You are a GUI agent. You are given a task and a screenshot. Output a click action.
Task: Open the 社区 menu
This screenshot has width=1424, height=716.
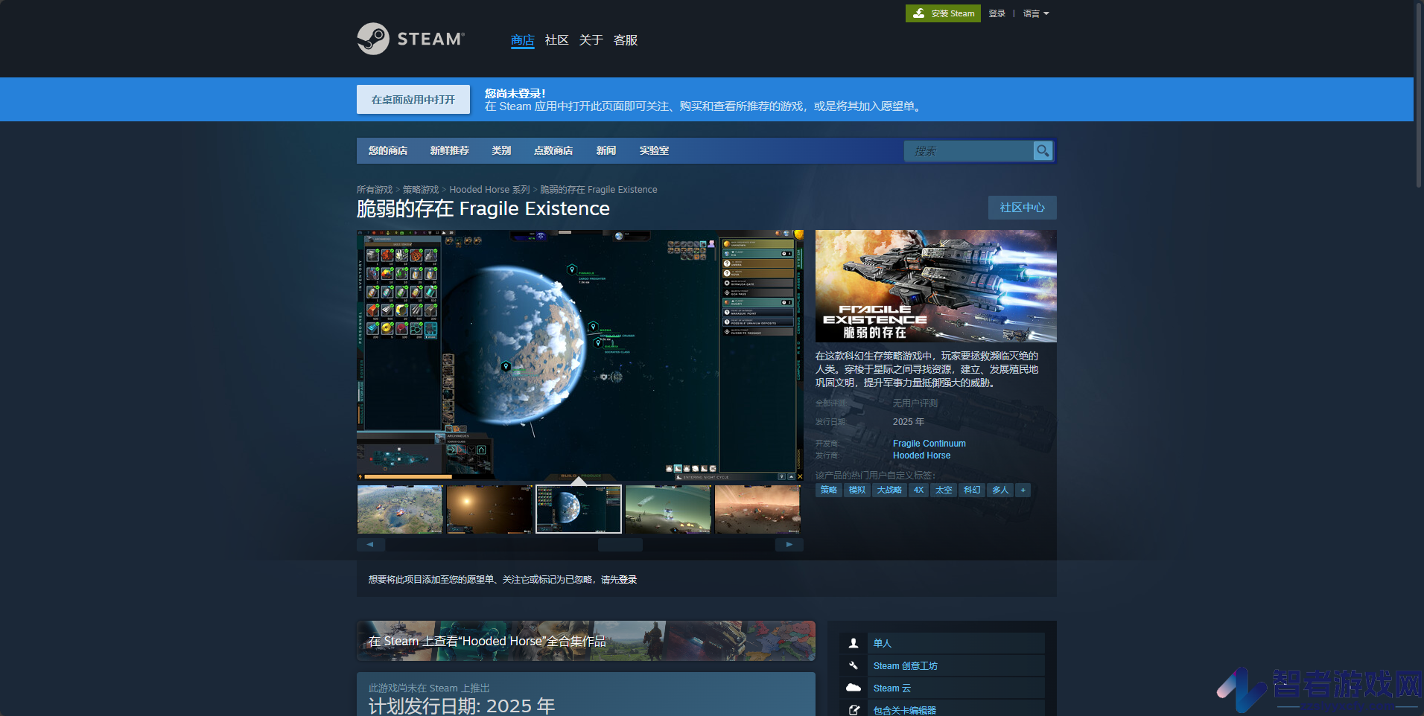click(557, 40)
